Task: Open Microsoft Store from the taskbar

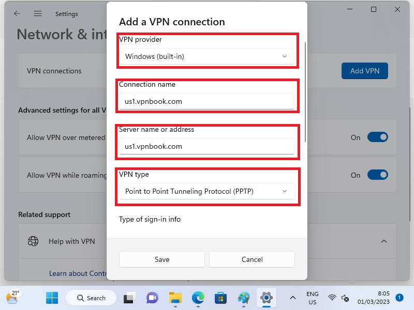Action: [x=221, y=298]
